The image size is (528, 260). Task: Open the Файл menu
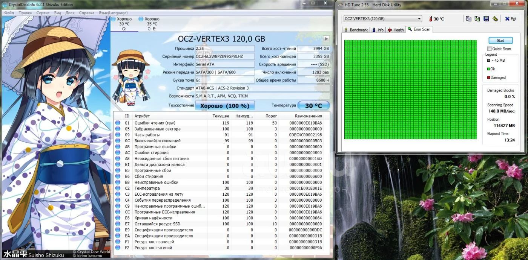(x=9, y=13)
